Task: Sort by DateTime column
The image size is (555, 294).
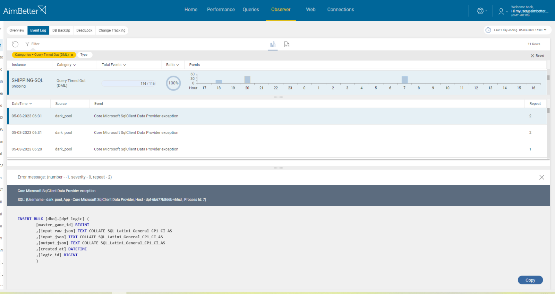Action: tap(22, 104)
